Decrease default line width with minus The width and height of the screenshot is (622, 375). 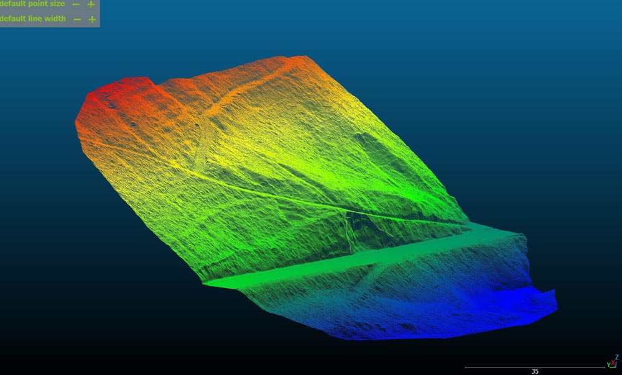coord(77,19)
